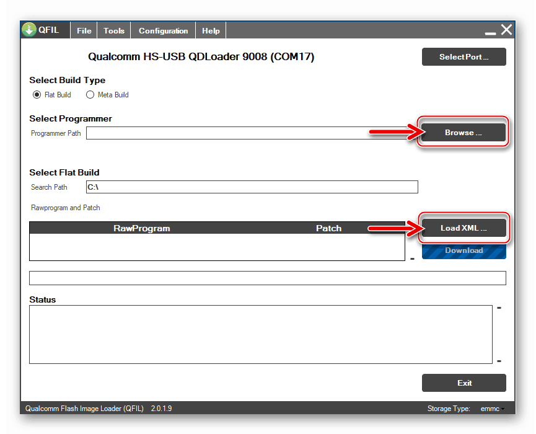
Task: Click the Qualcomm HS-USB QDLoader 9008 (COM17) text
Action: coord(201,56)
